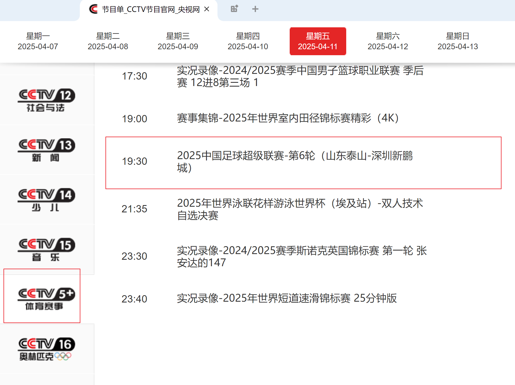The width and height of the screenshot is (515, 385).
Task: Switch to 星期六 2025-04-12 schedule
Action: (x=388, y=41)
